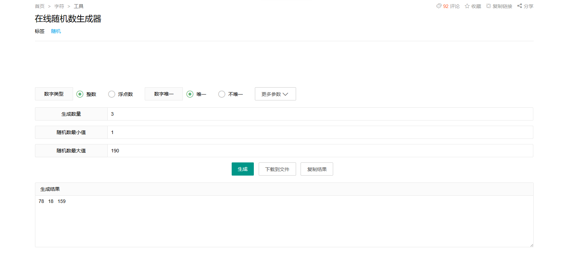Image resolution: width=561 pixels, height=258 pixels.
Task: Click the copy link chain icon
Action: [x=488, y=6]
